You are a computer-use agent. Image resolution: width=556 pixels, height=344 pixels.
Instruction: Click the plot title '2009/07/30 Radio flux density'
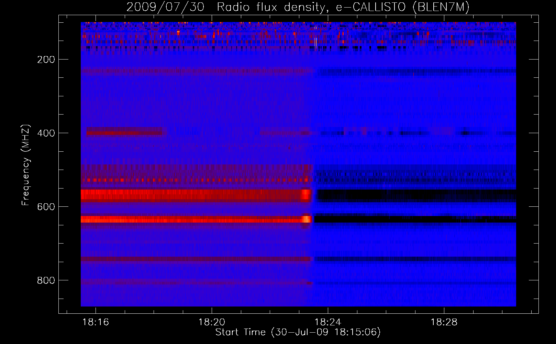coord(298,7)
